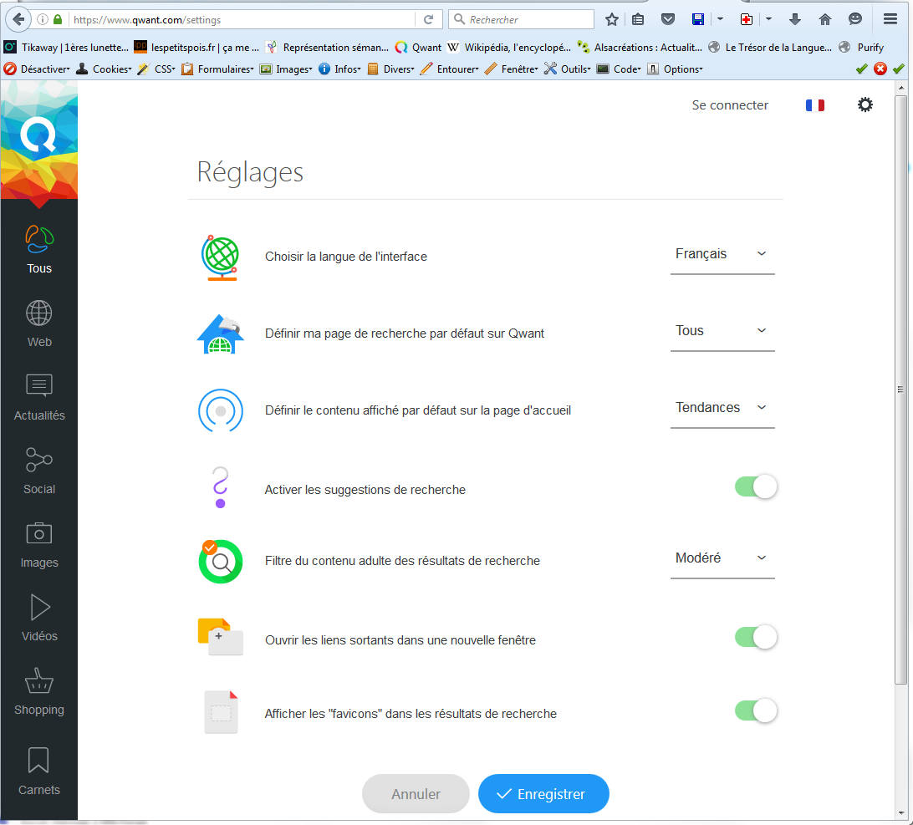Open the Web search category
The height and width of the screenshot is (825, 913).
pos(39,323)
